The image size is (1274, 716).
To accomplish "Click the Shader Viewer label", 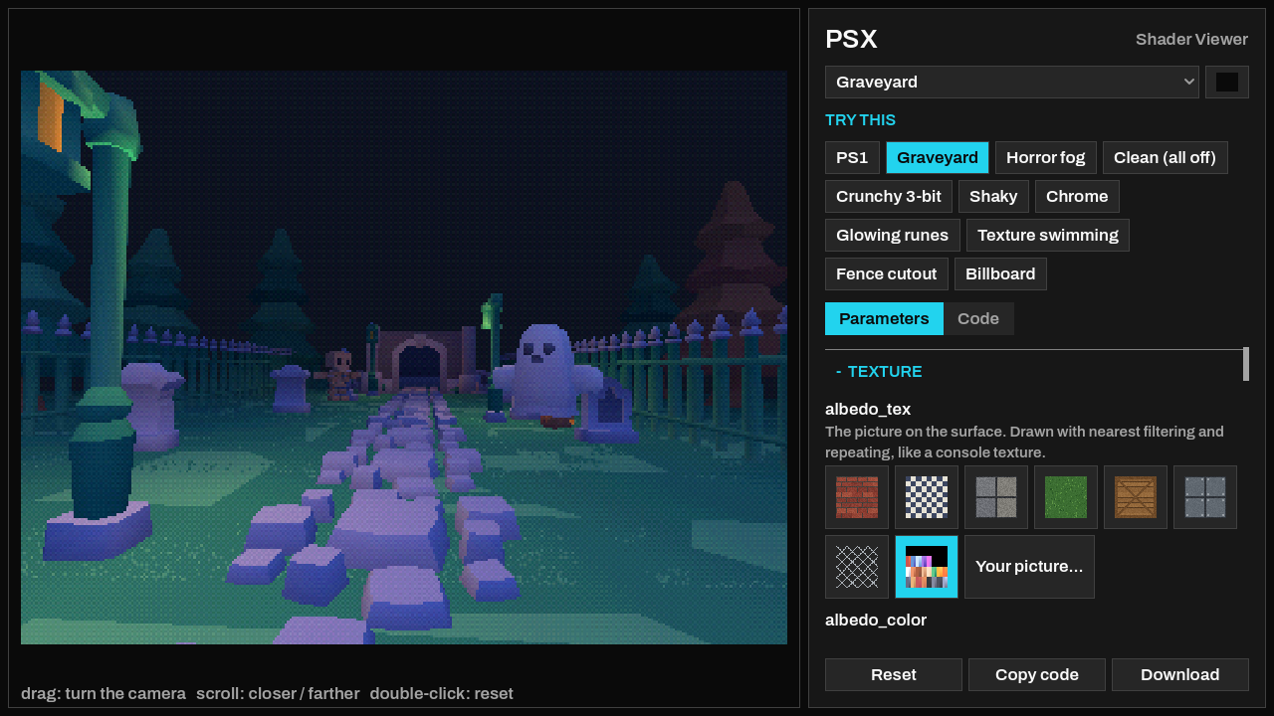I will point(1191,39).
